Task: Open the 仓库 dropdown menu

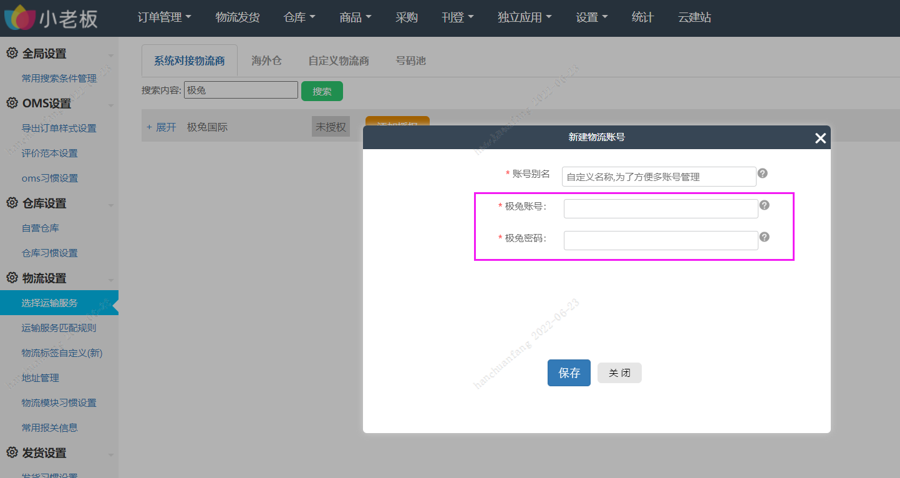Action: click(299, 17)
